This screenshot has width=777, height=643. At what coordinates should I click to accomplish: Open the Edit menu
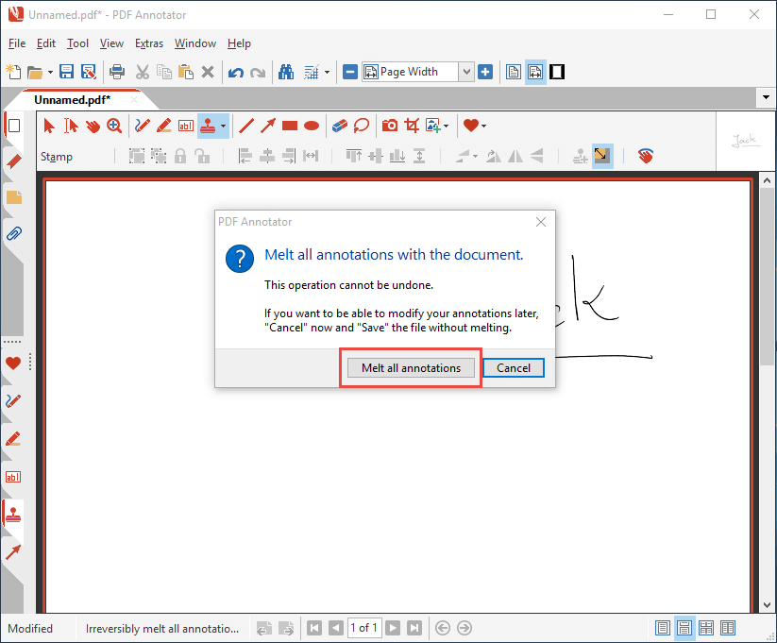46,43
